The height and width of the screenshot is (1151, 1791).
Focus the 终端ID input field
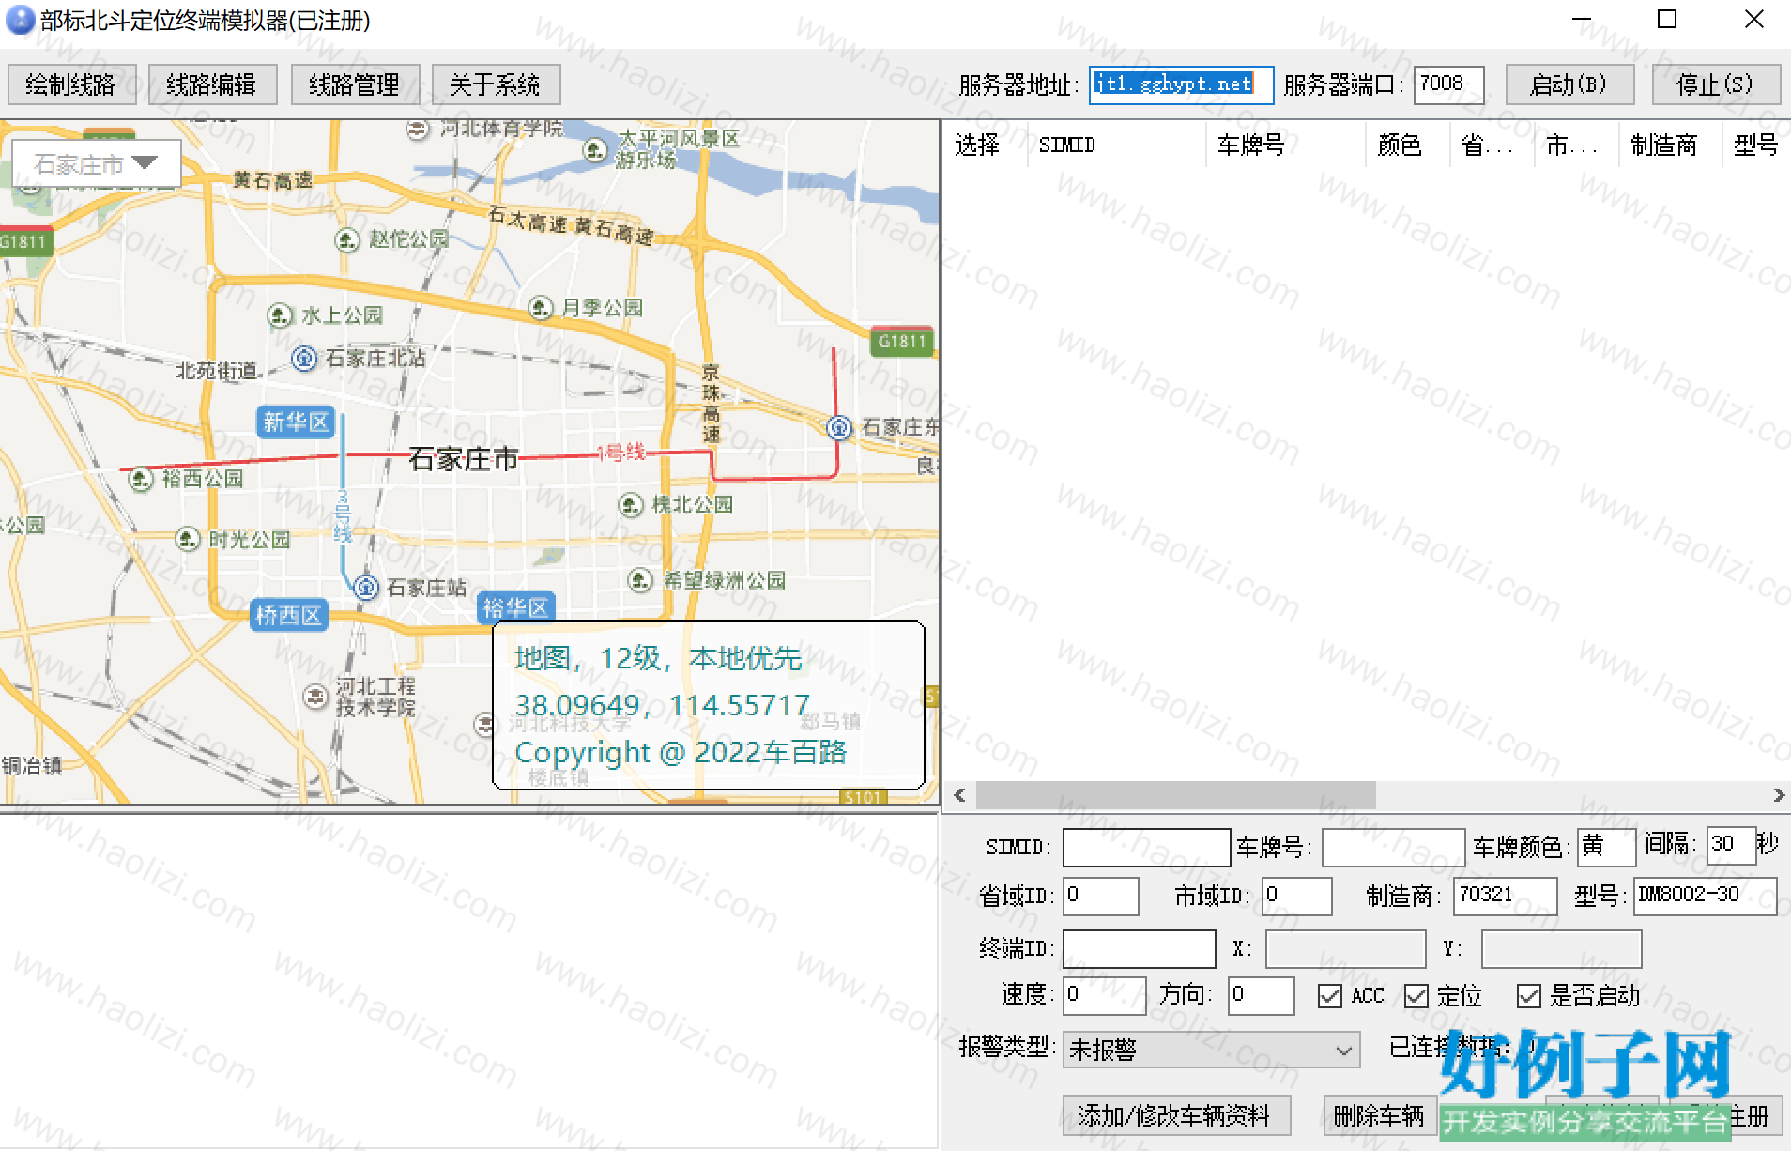pos(1140,949)
